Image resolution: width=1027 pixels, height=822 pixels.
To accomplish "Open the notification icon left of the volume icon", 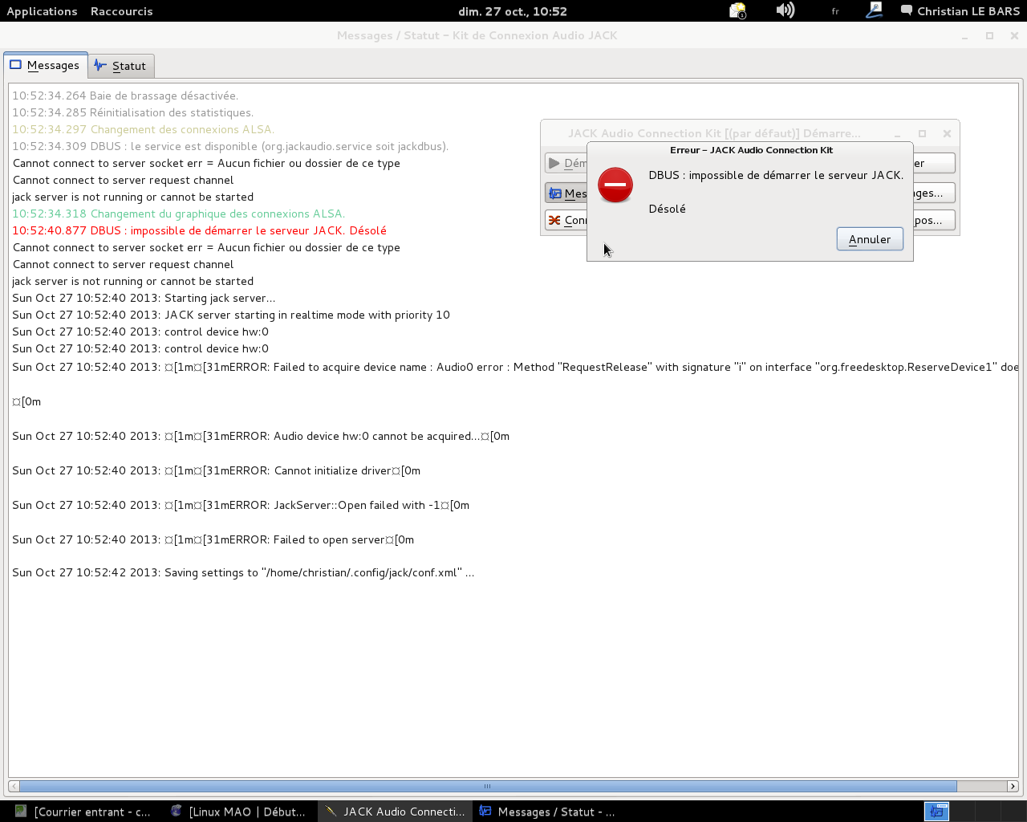I will pos(737,10).
